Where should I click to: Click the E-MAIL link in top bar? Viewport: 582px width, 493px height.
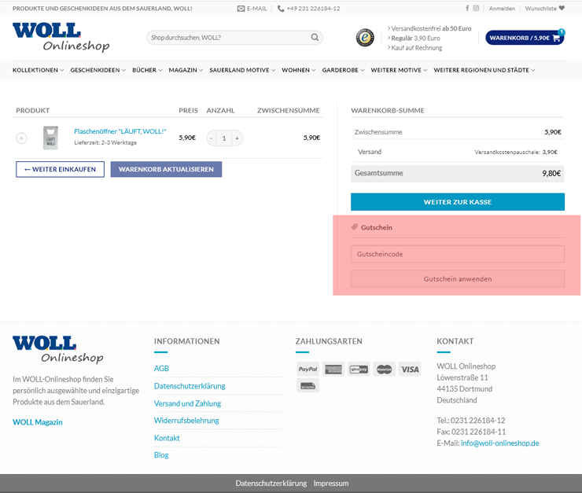(257, 9)
